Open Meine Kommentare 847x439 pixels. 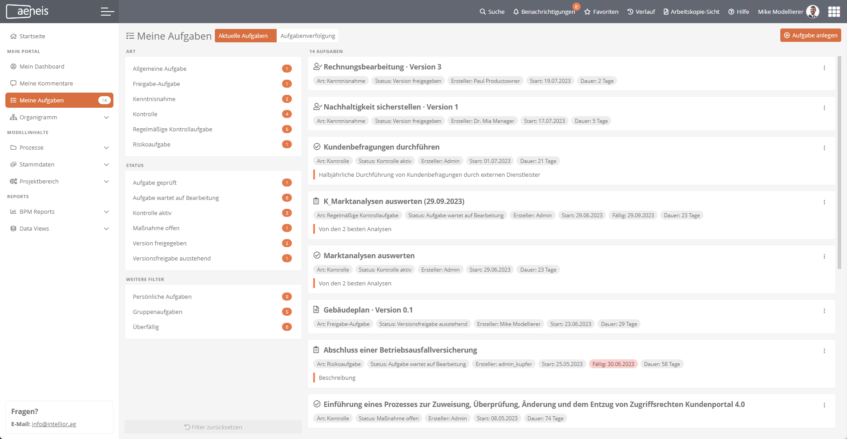click(x=59, y=83)
